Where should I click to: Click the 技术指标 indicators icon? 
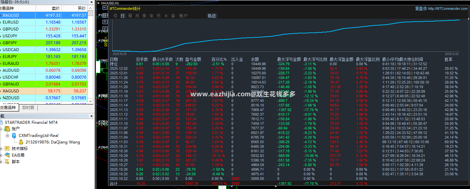[x=7, y=148]
